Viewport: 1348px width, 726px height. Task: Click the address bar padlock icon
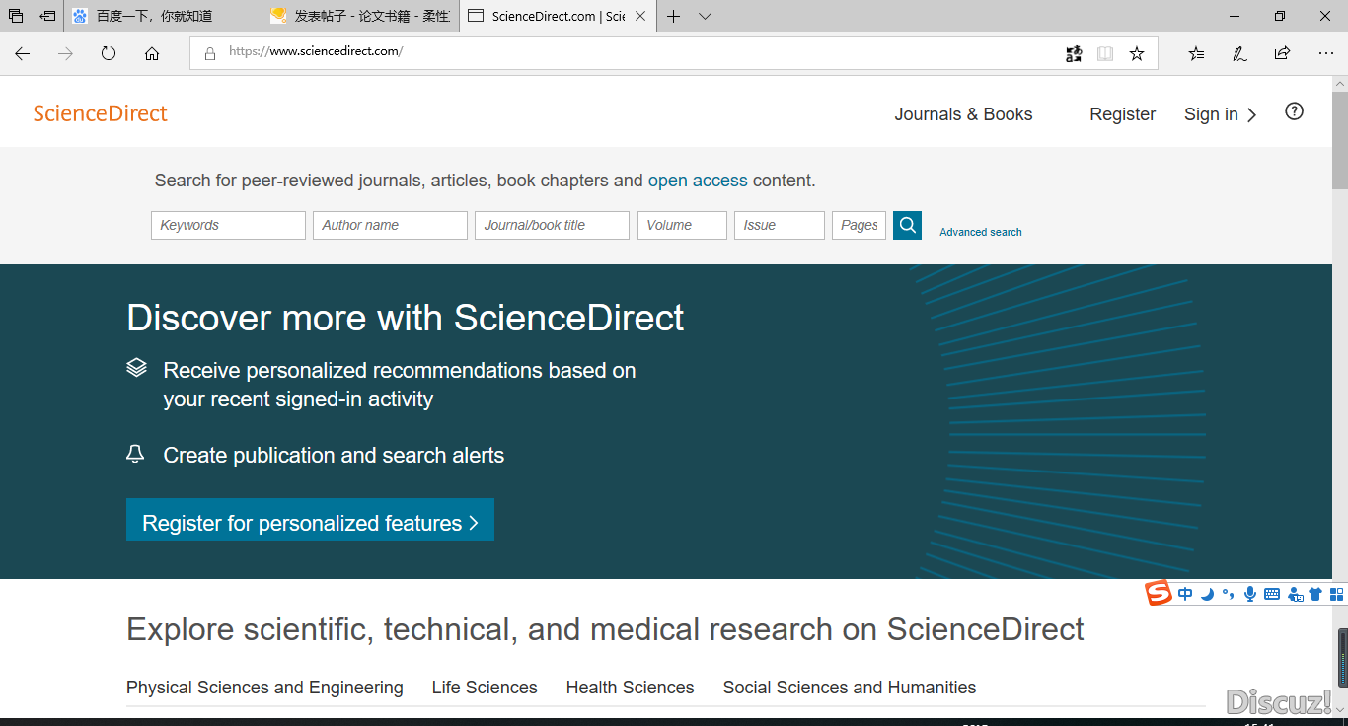(209, 54)
